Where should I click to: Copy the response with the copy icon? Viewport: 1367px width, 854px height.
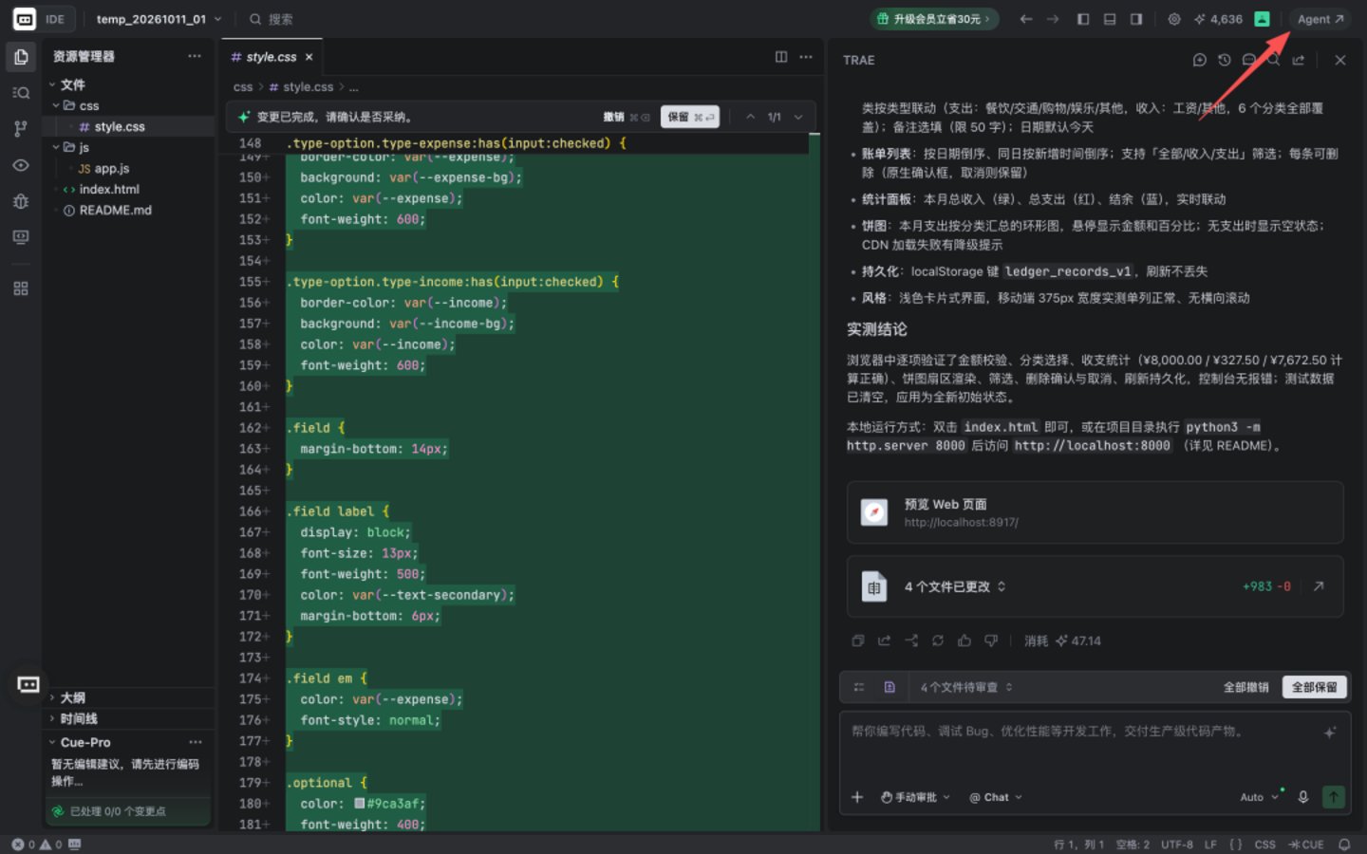[858, 640]
